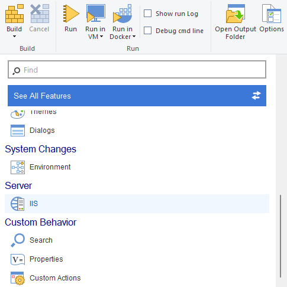287x287 pixels.
Task: Enable the Show run Log checkbox
Action: (147, 14)
